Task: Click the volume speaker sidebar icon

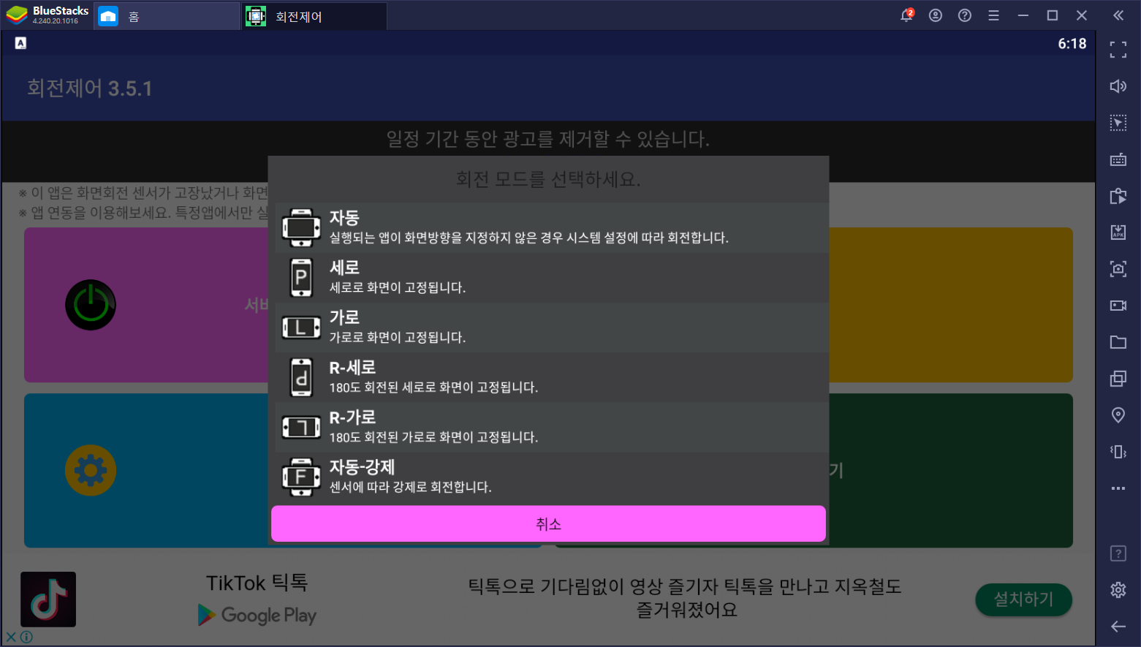Action: tap(1118, 86)
